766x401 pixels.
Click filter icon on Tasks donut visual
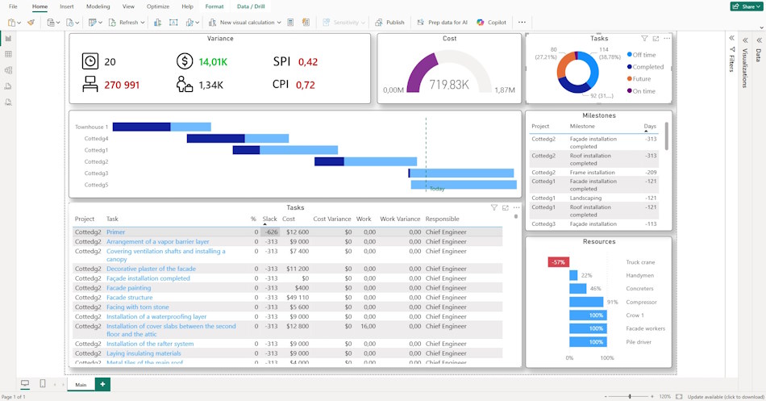pos(644,38)
